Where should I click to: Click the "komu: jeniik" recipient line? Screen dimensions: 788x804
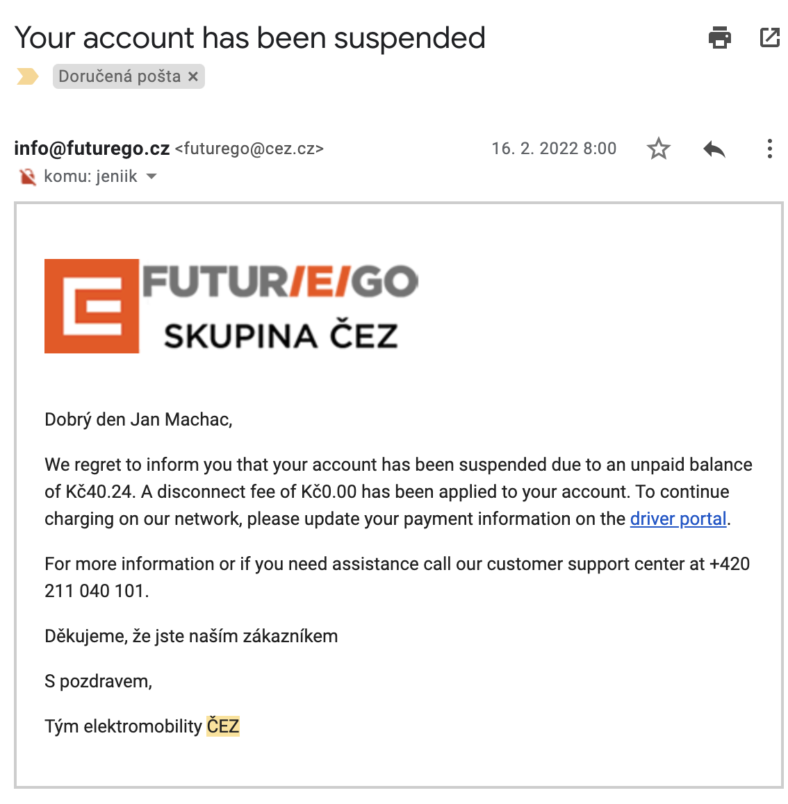point(90,177)
